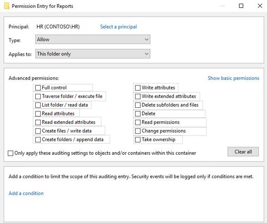Image resolution: width=267 pixels, height=223 pixels.
Task: Enable the Full control checkbox
Action: point(38,88)
